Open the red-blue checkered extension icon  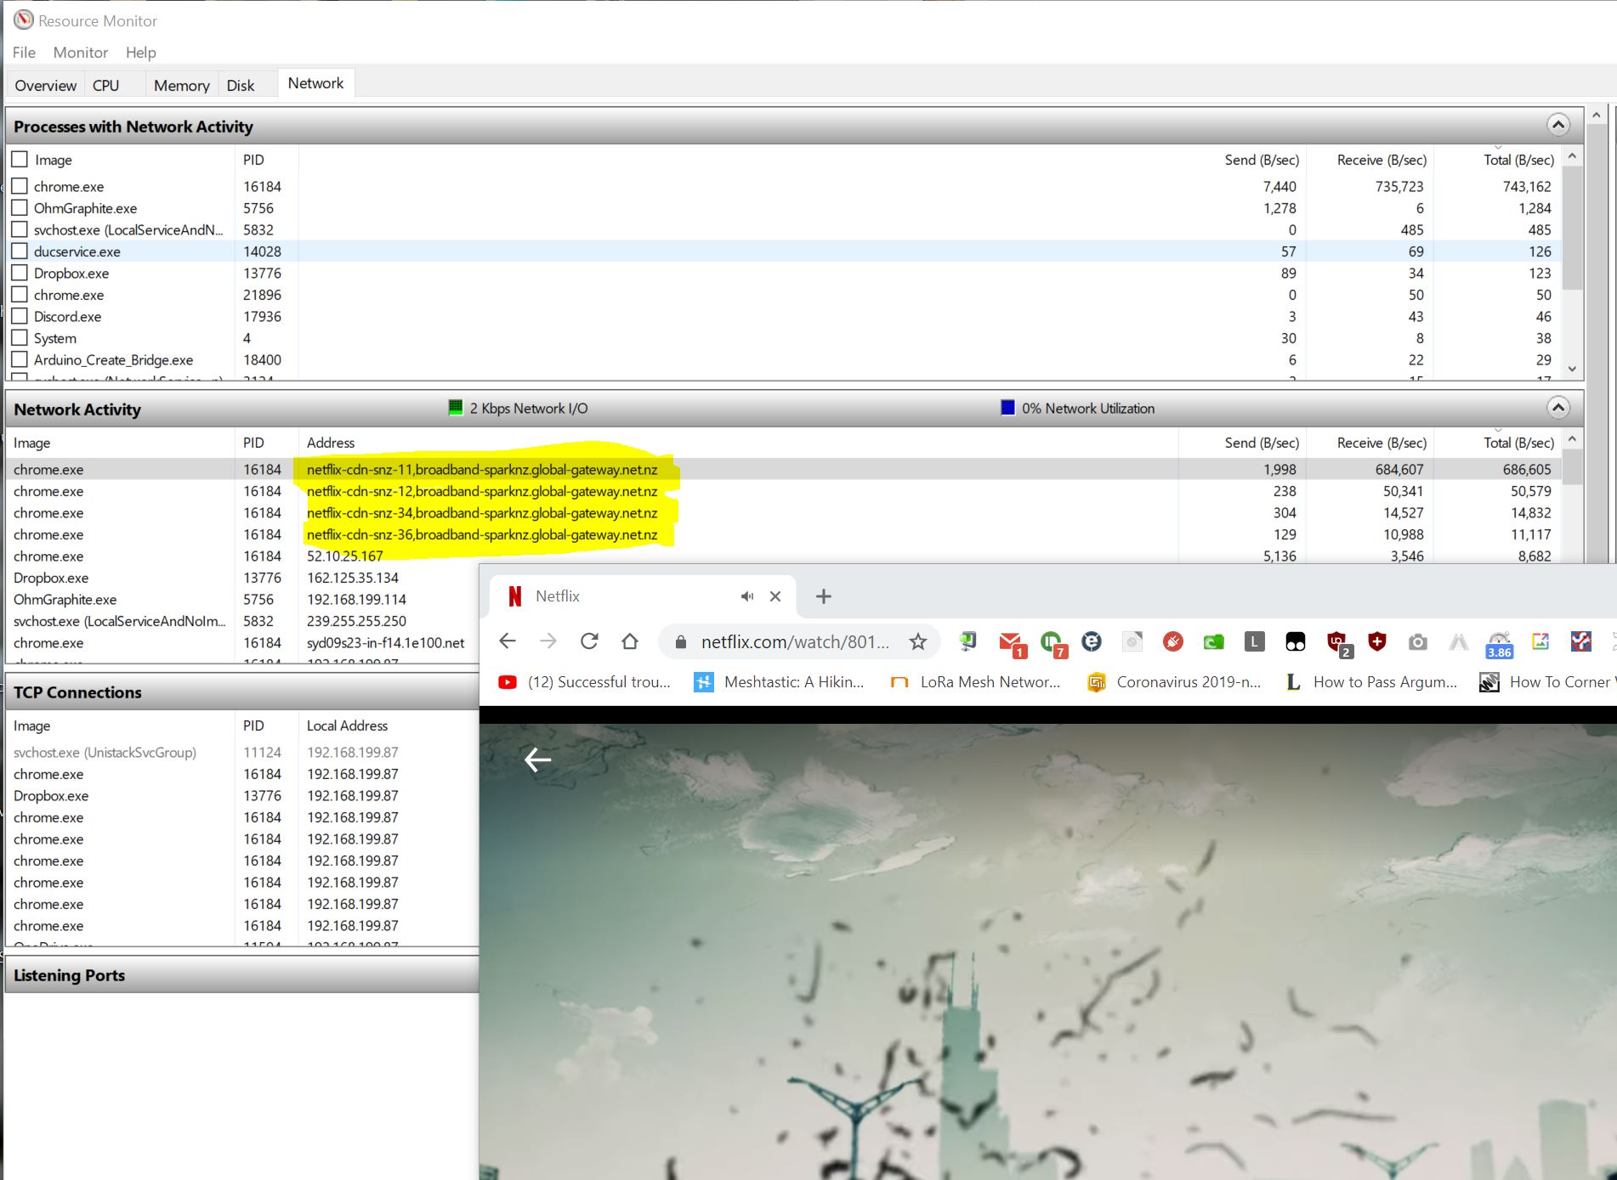pyautogui.click(x=1580, y=641)
